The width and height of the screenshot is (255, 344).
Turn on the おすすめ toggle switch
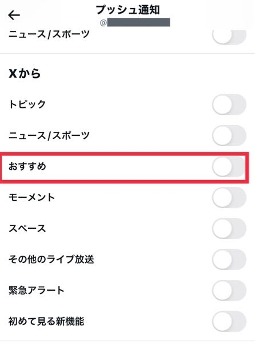click(229, 166)
